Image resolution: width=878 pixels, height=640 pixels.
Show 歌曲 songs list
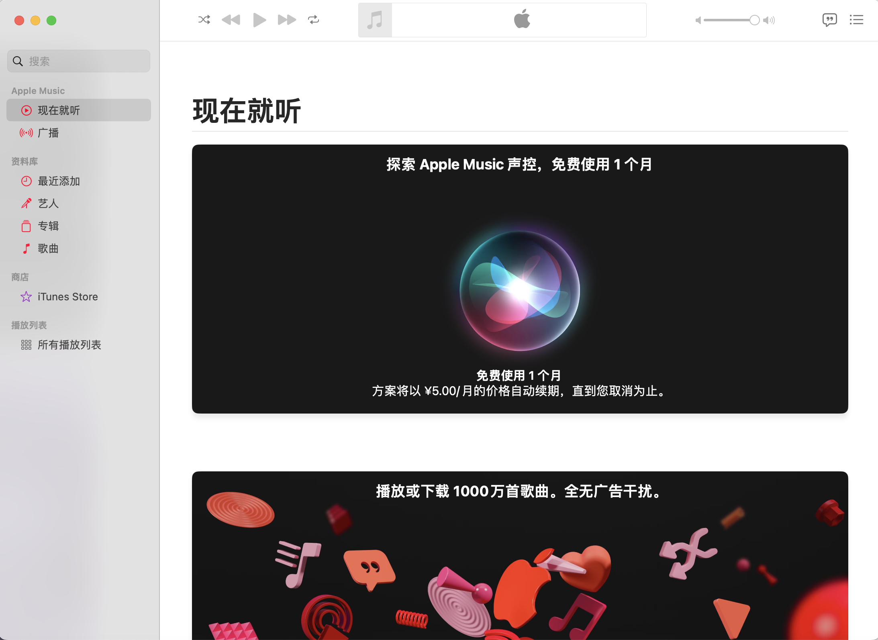point(48,249)
